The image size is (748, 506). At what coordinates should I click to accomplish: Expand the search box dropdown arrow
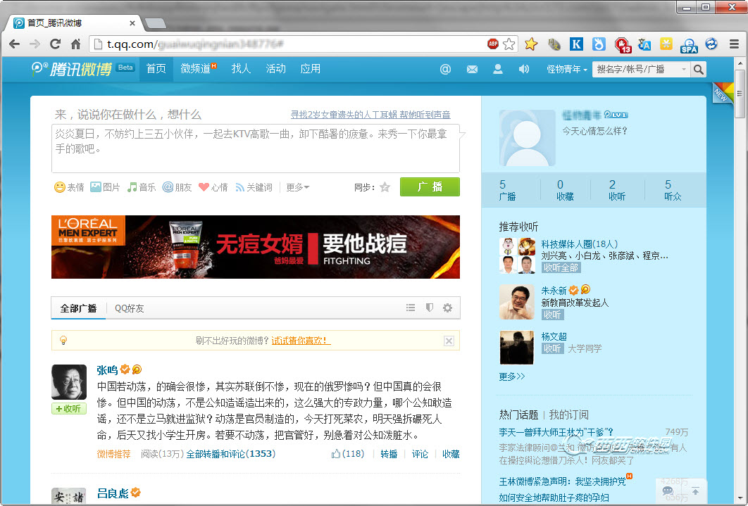coord(684,70)
